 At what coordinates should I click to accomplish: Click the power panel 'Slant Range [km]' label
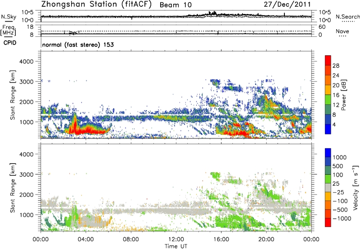pos(13,95)
